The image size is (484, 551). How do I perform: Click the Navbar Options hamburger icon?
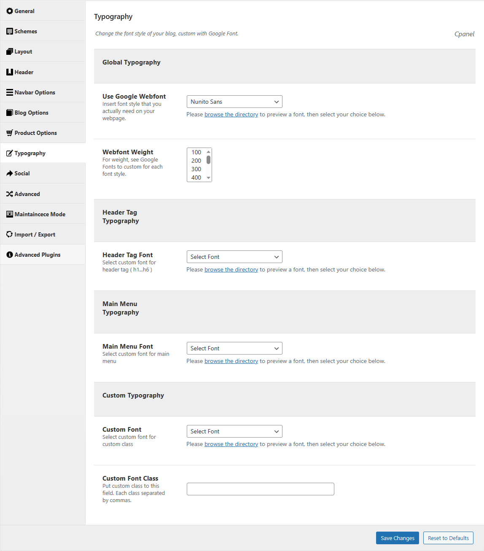point(10,92)
